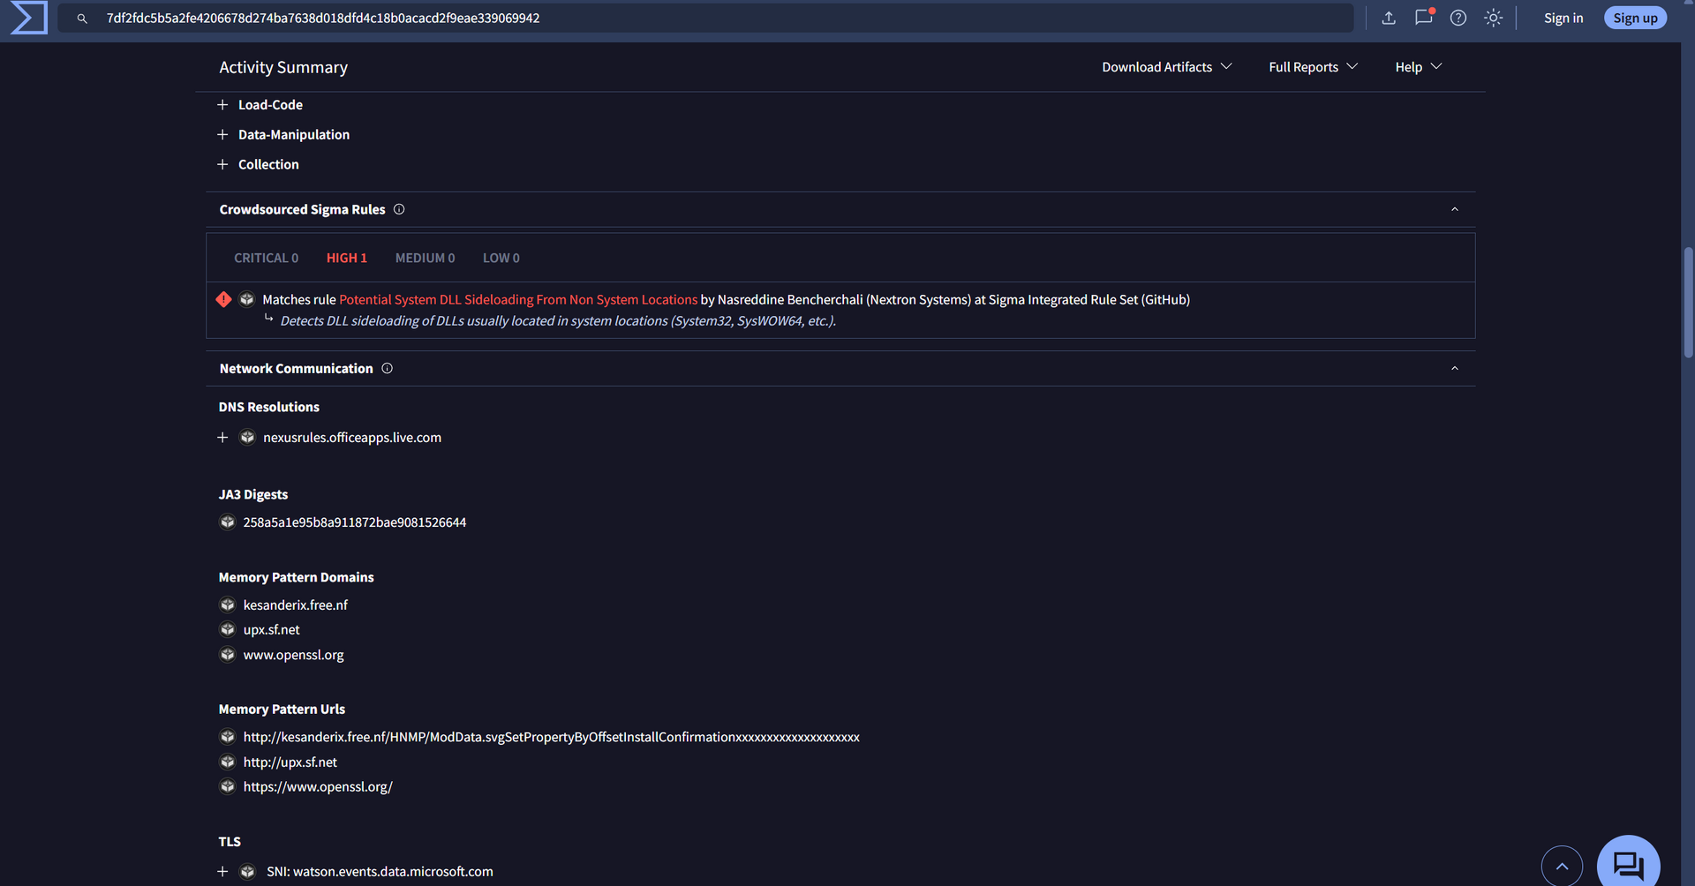Open the Full Reports dropdown

pos(1314,67)
